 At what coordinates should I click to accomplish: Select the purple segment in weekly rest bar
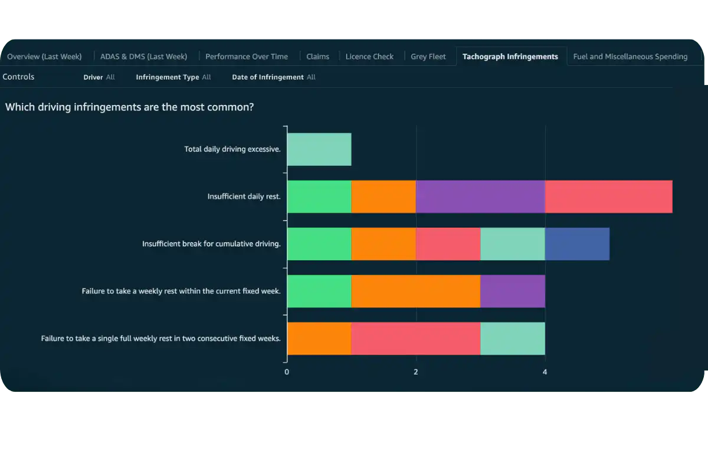(x=513, y=291)
